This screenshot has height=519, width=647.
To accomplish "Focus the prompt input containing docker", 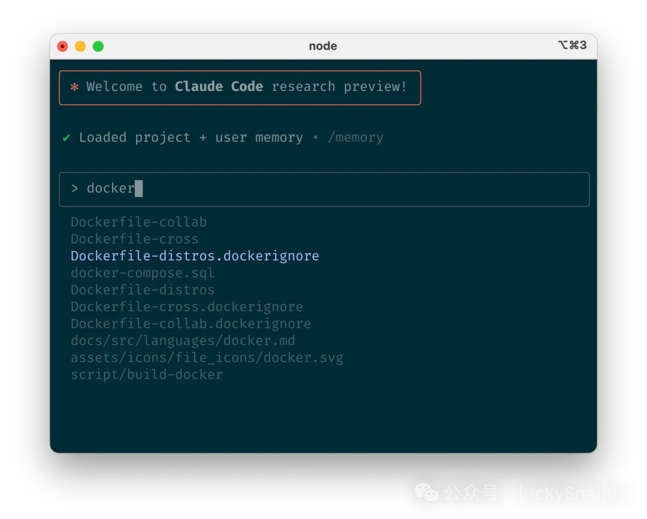I will [x=323, y=189].
